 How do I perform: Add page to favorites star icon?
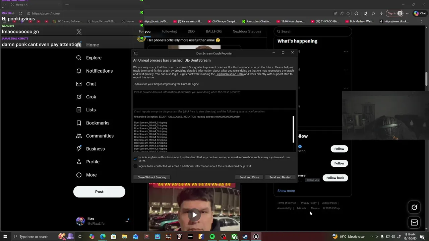[x=348, y=13]
